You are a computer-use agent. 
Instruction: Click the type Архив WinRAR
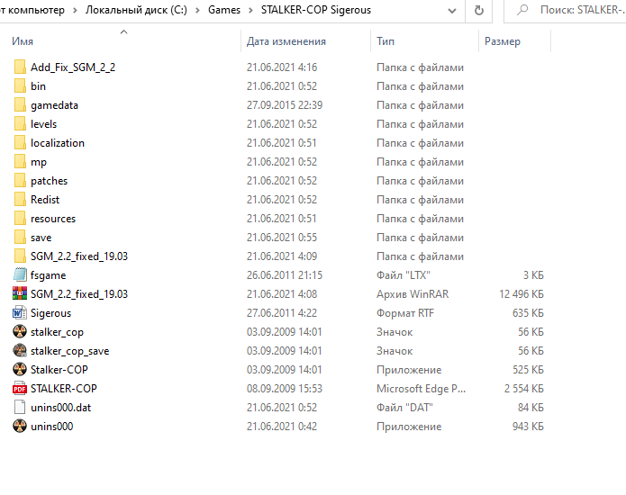(413, 294)
